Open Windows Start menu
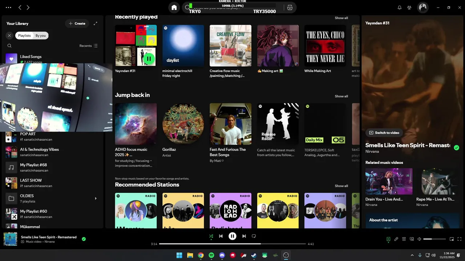465x261 pixels. pyautogui.click(x=179, y=255)
